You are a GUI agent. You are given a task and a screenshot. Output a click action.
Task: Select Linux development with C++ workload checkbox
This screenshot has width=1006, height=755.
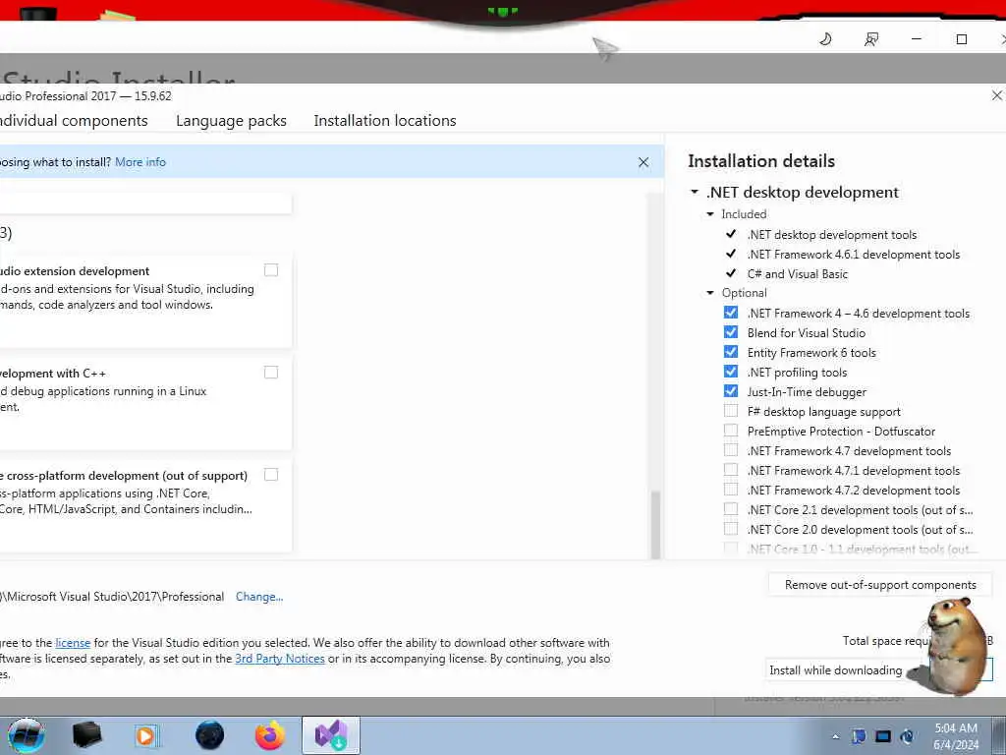pyautogui.click(x=271, y=373)
